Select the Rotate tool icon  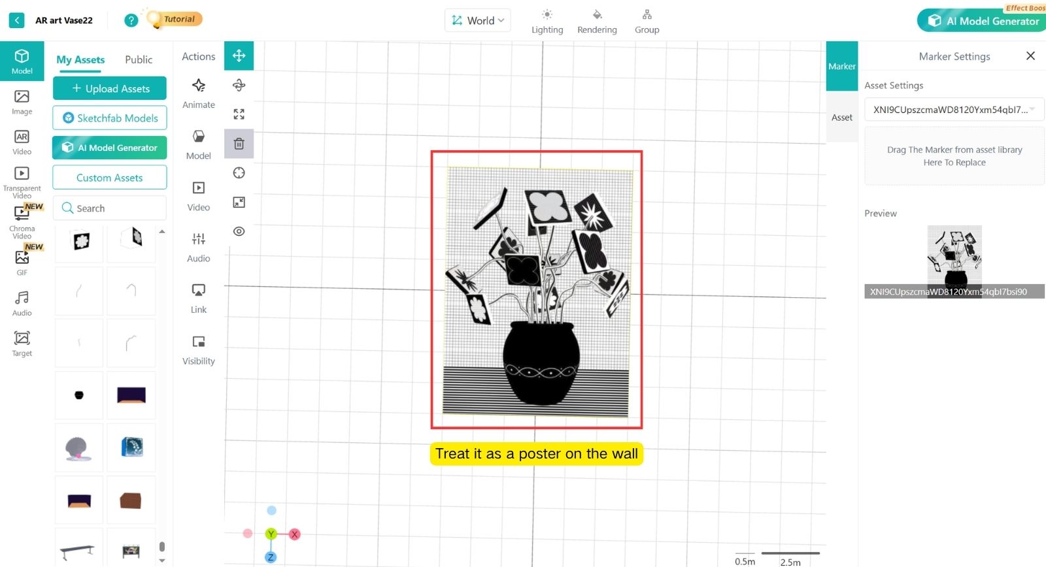pos(239,85)
